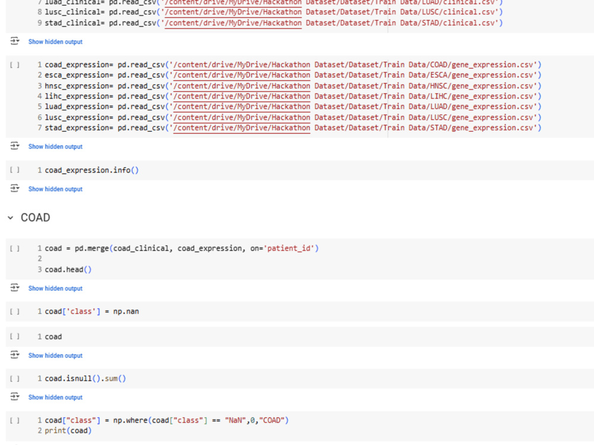This screenshot has height=445, width=594.
Task: Click the output icon under the coad.head() cell
Action: tap(15, 288)
